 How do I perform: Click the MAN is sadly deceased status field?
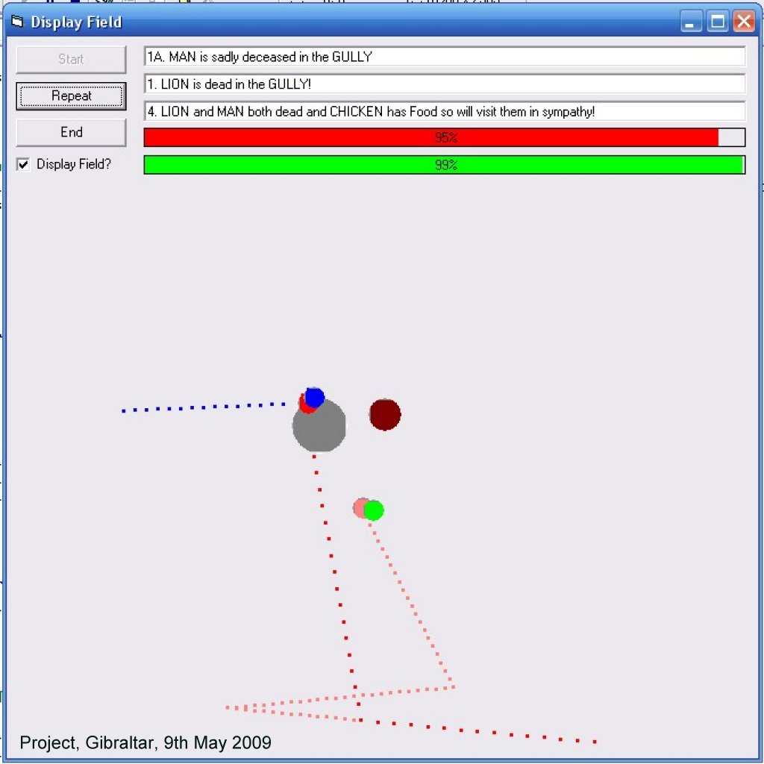click(445, 57)
